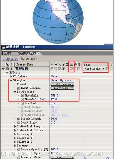The width and height of the screenshot is (115, 159).
Task: Enable the 3D Layer box on layer 1
Action: click(79, 69)
